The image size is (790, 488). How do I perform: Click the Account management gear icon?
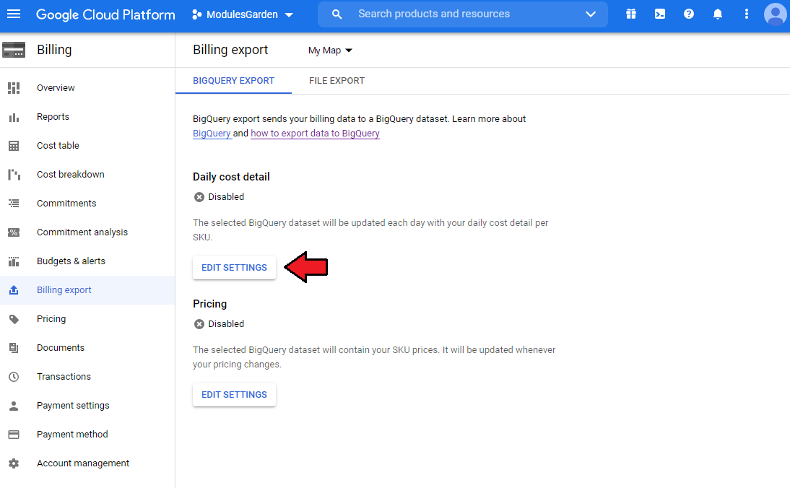14,463
